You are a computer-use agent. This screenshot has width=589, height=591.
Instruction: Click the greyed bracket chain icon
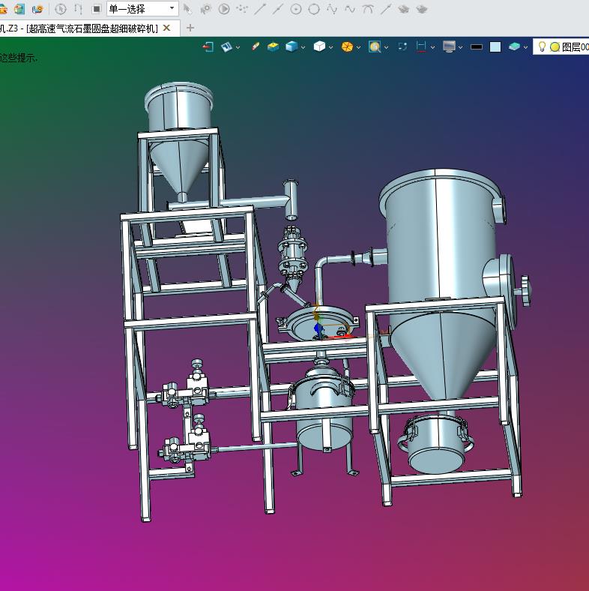click(x=79, y=9)
